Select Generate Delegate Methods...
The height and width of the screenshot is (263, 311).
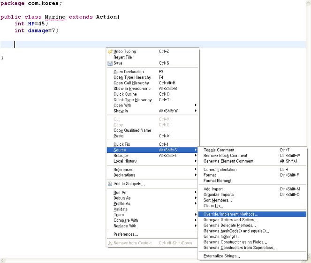252,225
